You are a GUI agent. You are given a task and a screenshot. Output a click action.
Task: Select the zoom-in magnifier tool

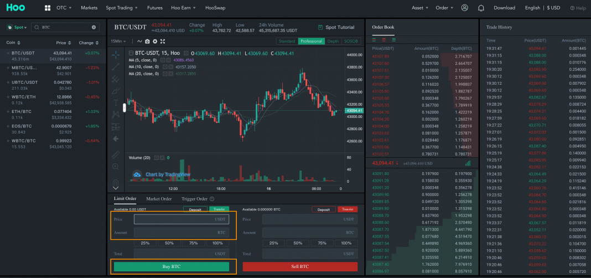[x=116, y=166]
